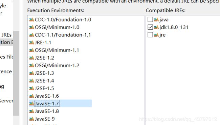
Task: Click the jdk1.8.0_131 JRE icon
Action: click(156, 27)
